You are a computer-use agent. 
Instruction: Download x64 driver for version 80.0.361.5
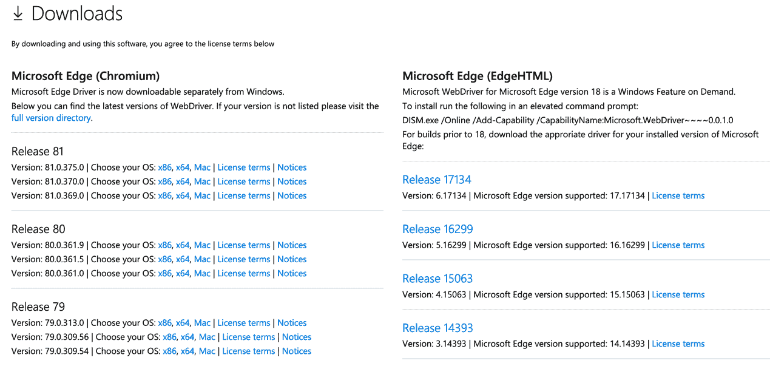[183, 259]
